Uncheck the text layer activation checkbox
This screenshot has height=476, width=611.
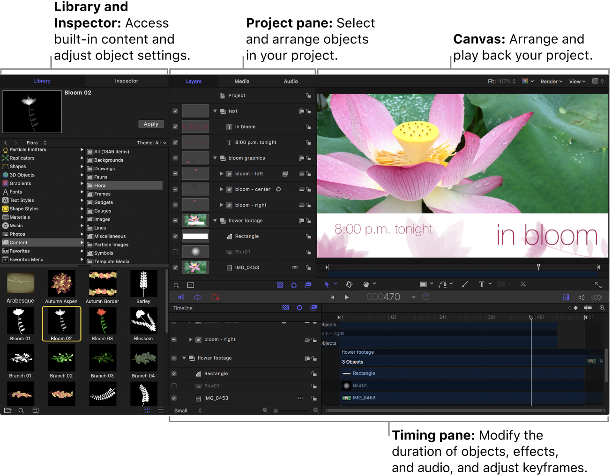175,111
